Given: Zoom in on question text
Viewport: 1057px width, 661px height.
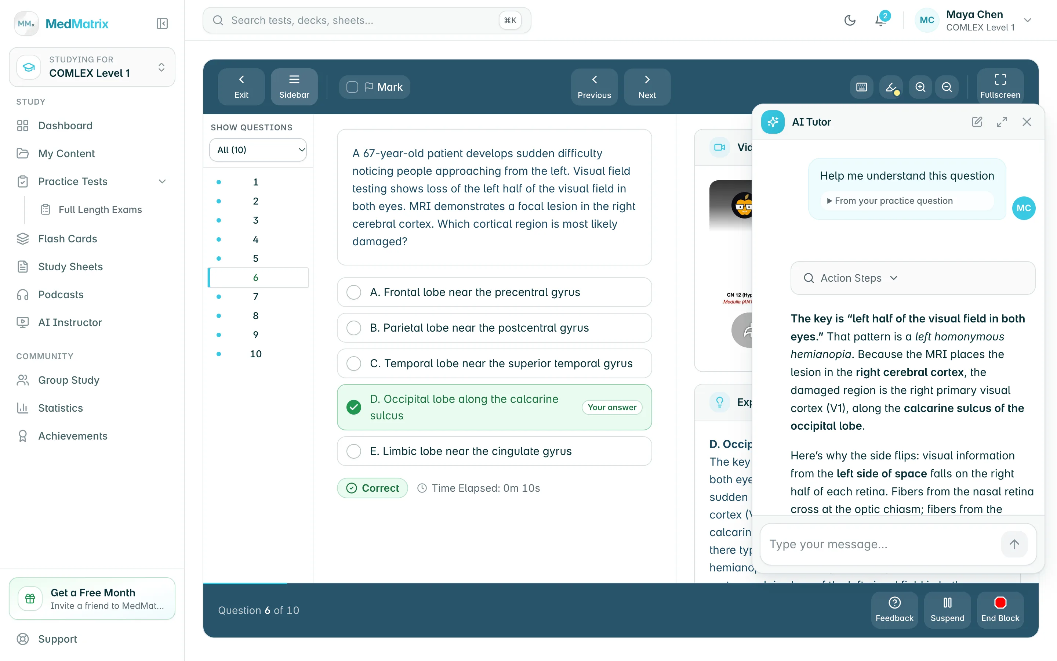Looking at the screenshot, I should click(920, 87).
